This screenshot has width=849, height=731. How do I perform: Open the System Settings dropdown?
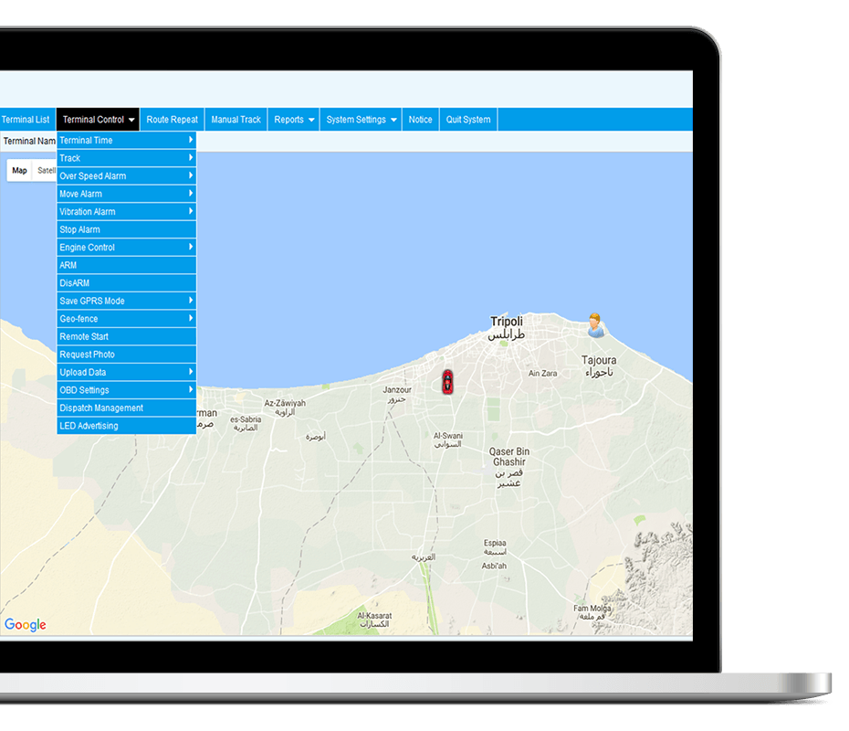362,120
